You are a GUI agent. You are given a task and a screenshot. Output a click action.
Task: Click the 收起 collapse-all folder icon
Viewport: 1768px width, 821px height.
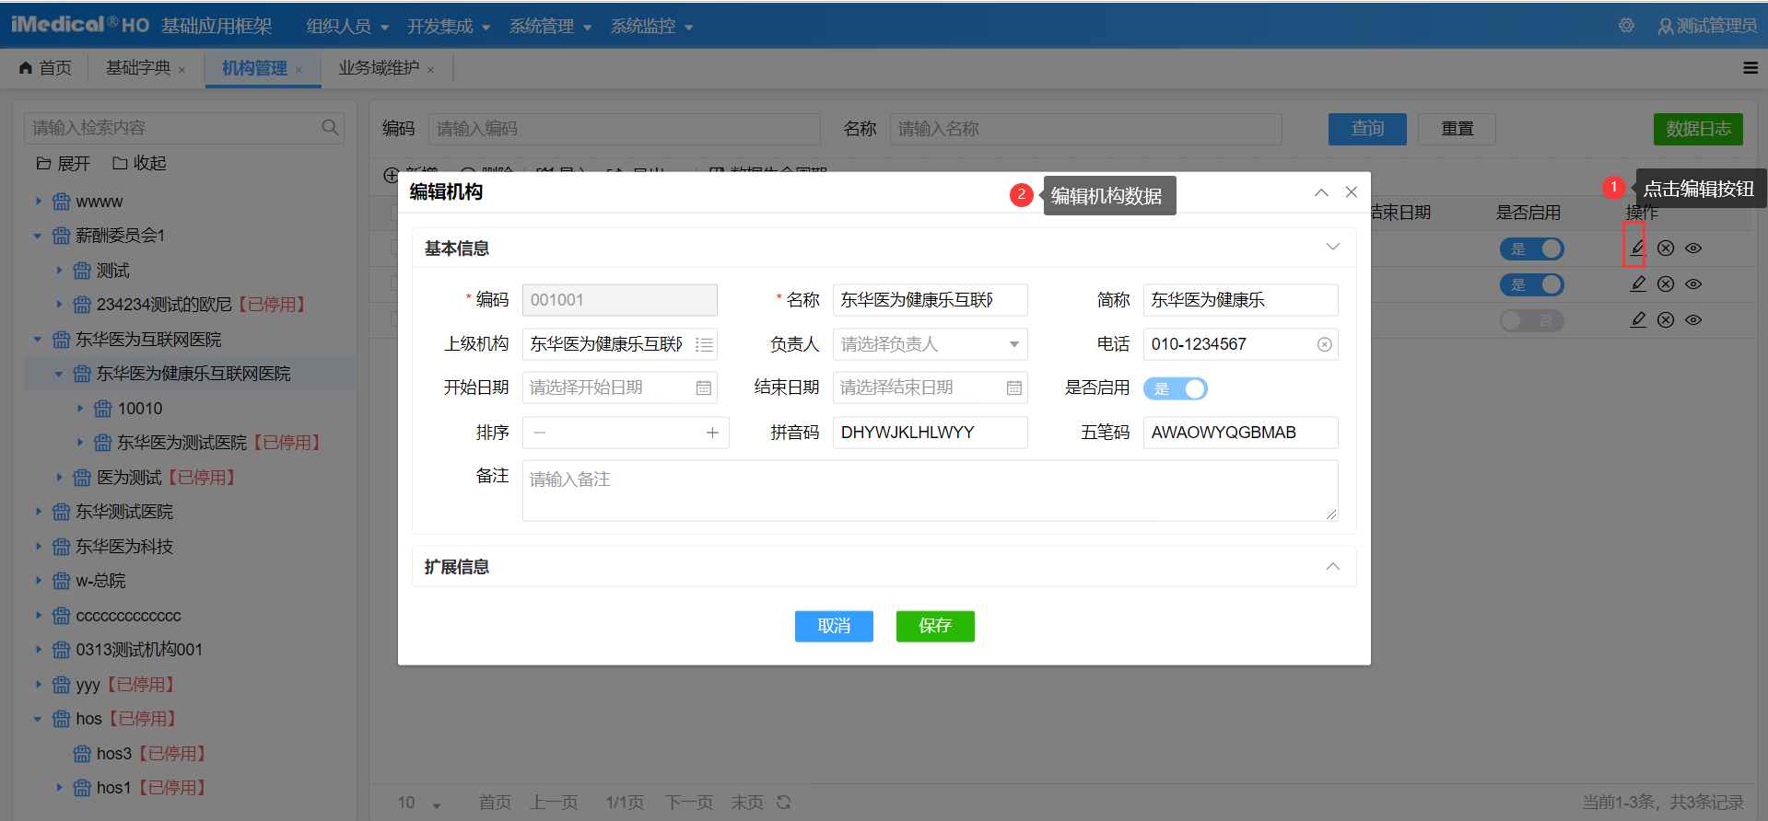[x=120, y=163]
